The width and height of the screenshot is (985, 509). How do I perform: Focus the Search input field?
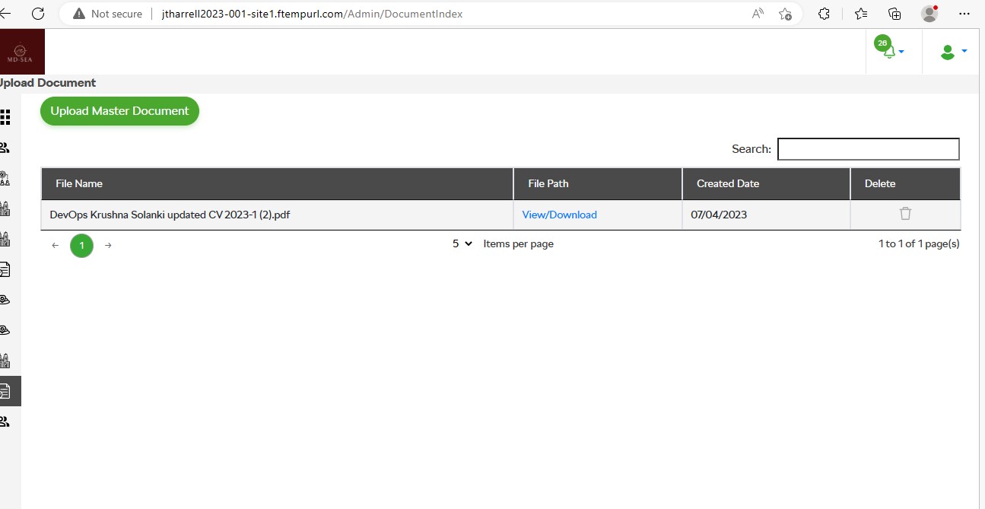(x=868, y=149)
